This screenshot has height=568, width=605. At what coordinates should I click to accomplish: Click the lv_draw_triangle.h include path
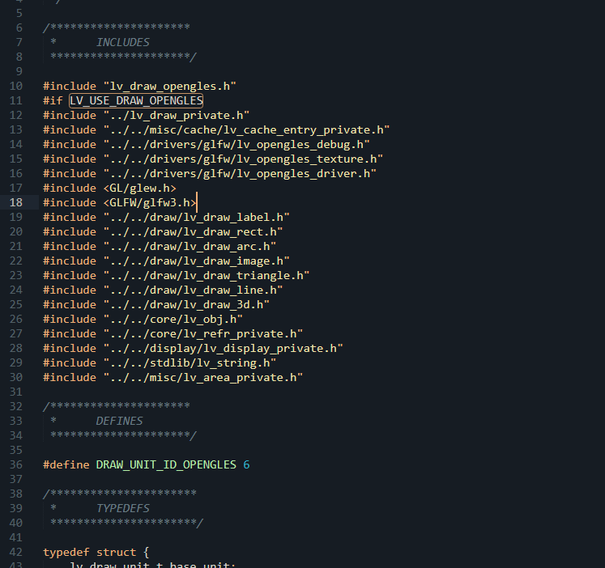pyautogui.click(x=207, y=276)
